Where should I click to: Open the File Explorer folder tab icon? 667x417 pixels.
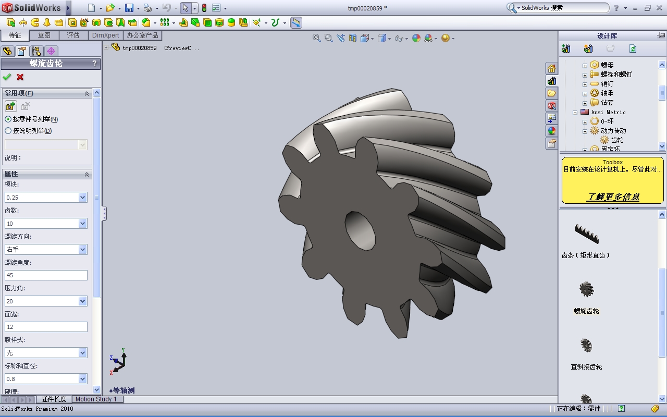(x=552, y=93)
